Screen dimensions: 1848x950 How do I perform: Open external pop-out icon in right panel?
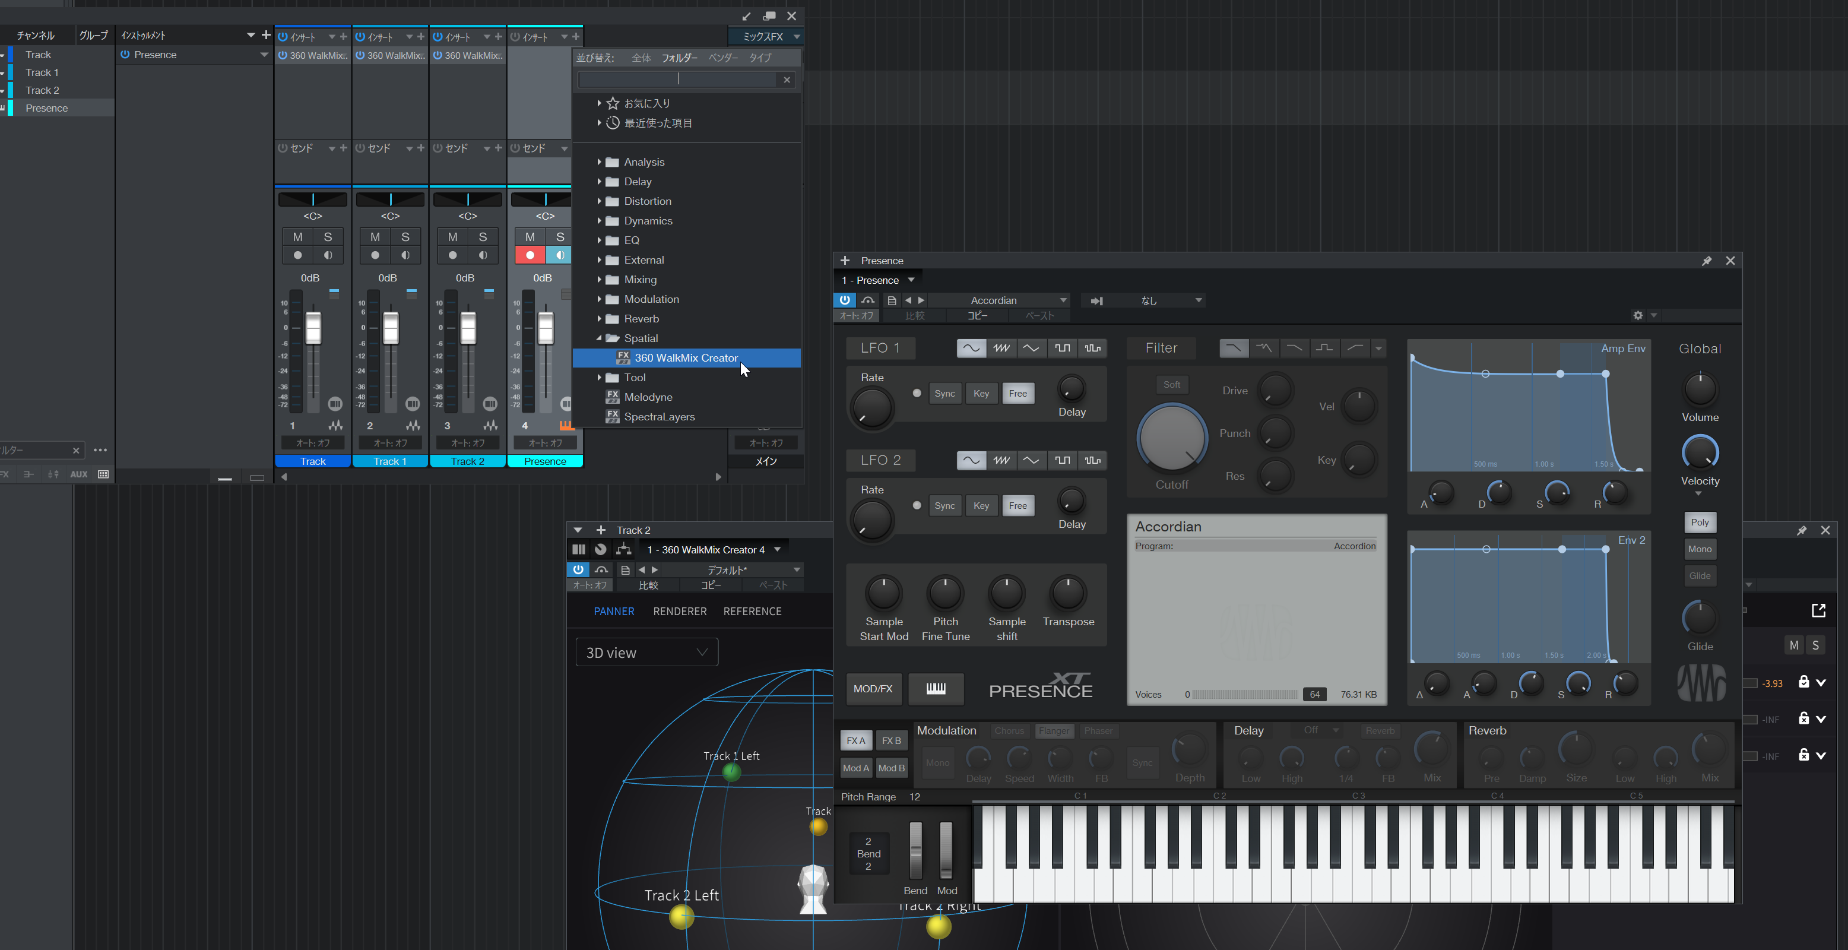(x=1818, y=610)
